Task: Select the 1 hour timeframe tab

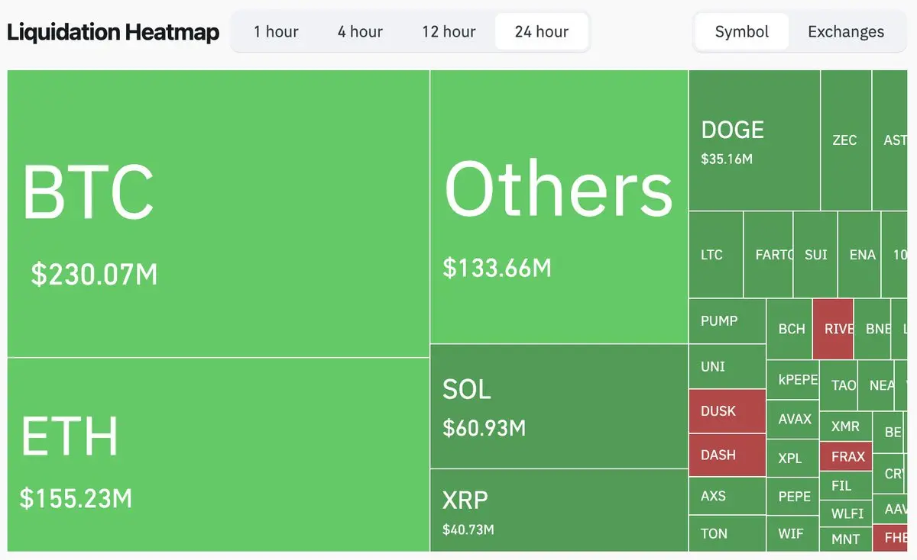Action: coord(276,31)
